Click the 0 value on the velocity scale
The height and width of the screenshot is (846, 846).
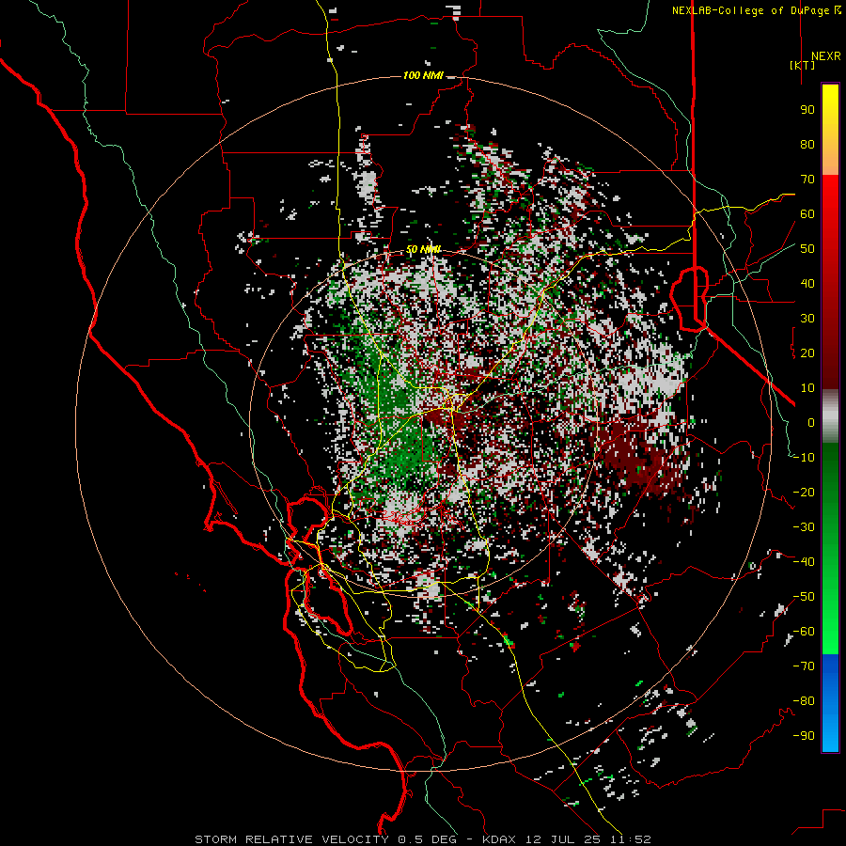[811, 423]
